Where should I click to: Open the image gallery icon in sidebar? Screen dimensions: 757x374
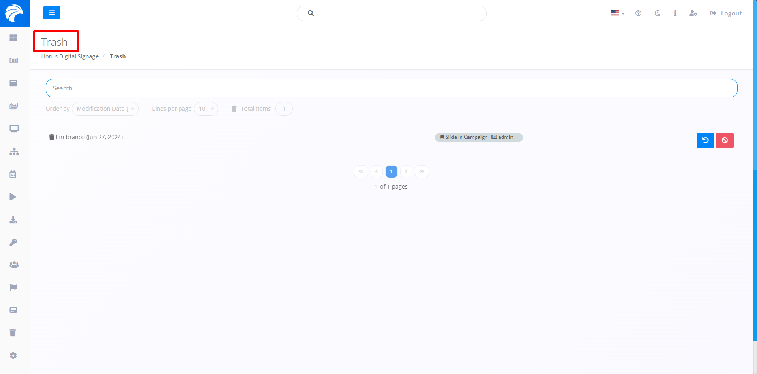click(14, 106)
